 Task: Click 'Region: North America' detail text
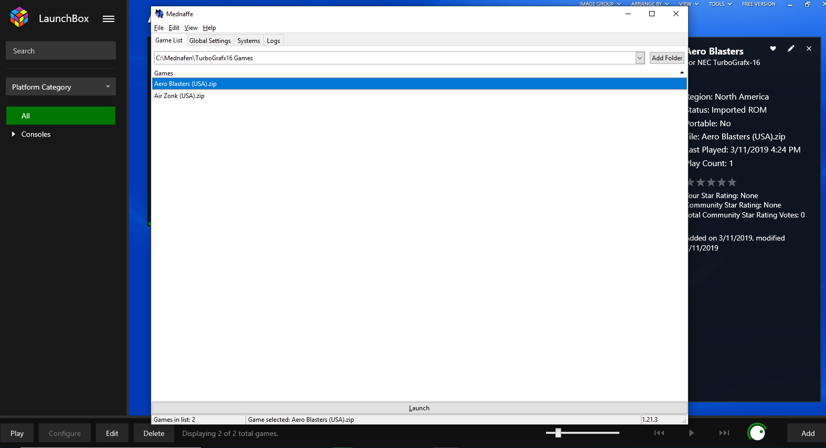728,96
